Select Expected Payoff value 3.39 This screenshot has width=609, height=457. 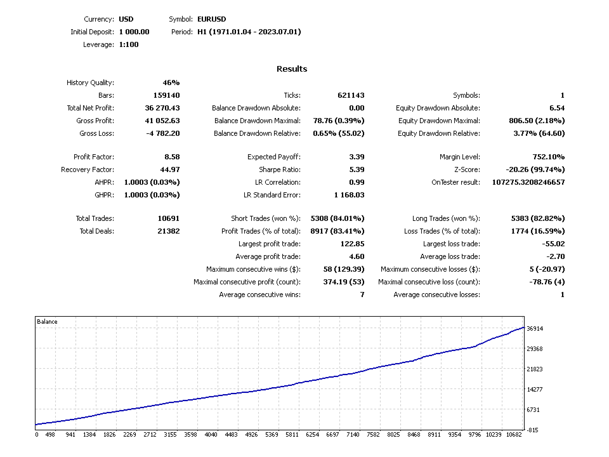point(357,157)
